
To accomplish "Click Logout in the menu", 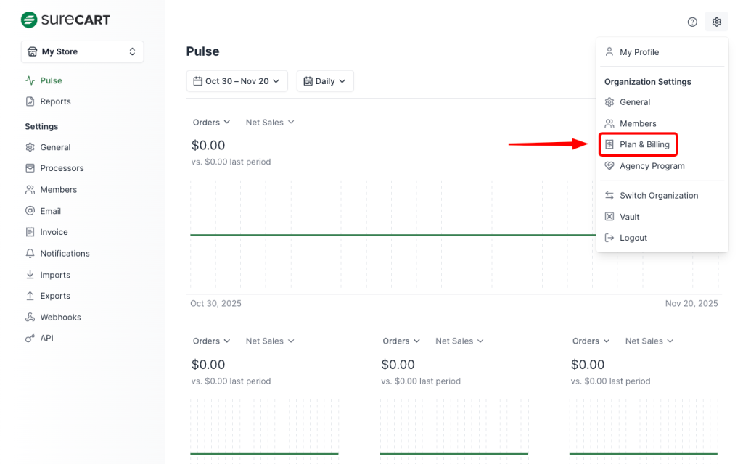I will [x=633, y=238].
